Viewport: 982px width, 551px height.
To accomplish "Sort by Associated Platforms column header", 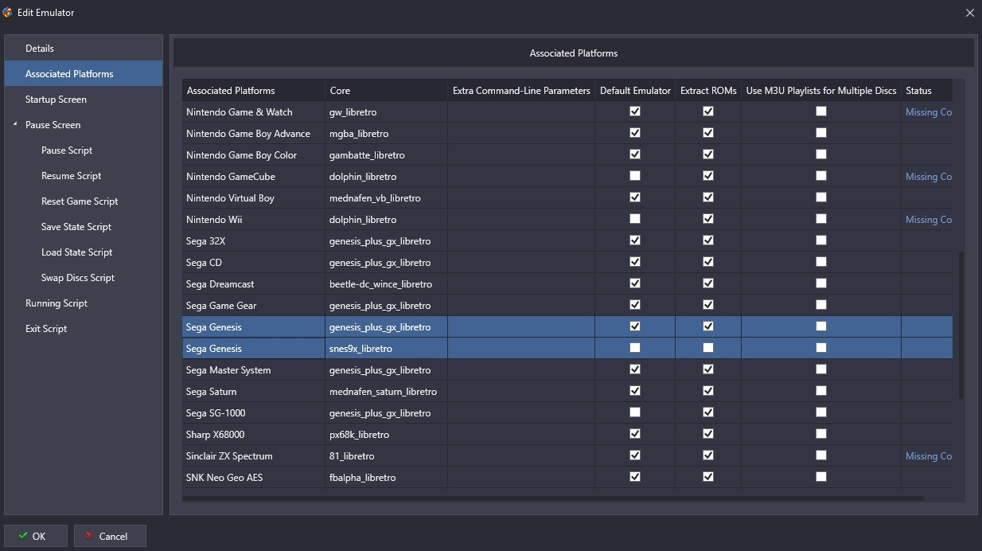I will pyautogui.click(x=254, y=90).
